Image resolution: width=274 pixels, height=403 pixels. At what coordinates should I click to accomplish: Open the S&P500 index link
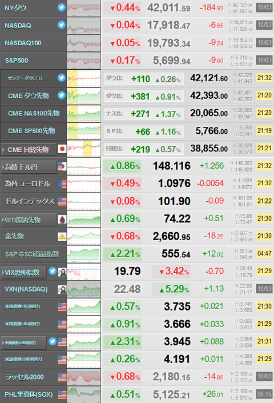[x=17, y=61]
